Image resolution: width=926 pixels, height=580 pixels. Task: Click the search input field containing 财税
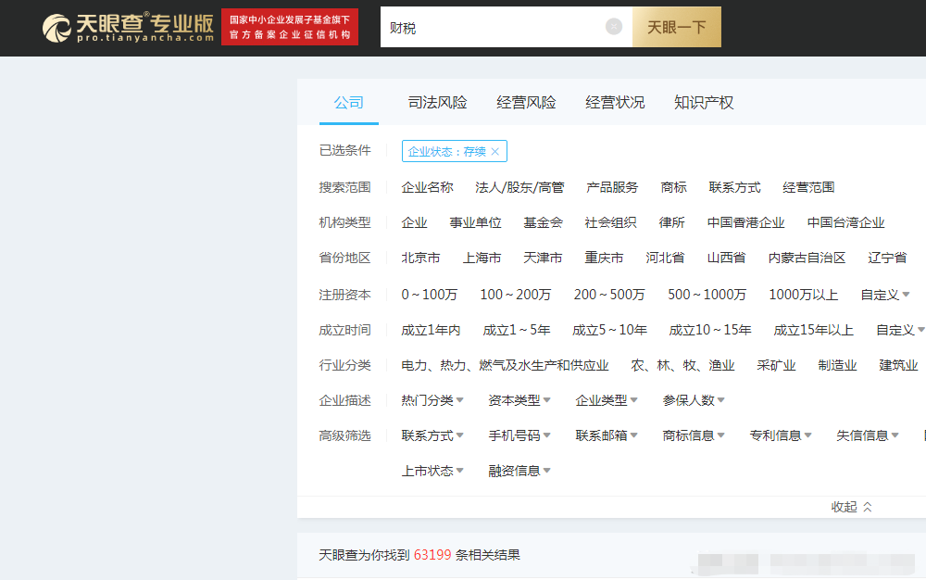pyautogui.click(x=491, y=28)
